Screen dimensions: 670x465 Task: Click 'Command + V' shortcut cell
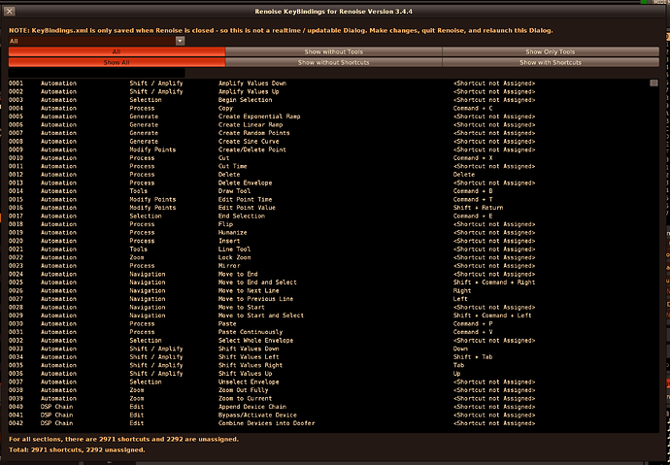coord(473,332)
